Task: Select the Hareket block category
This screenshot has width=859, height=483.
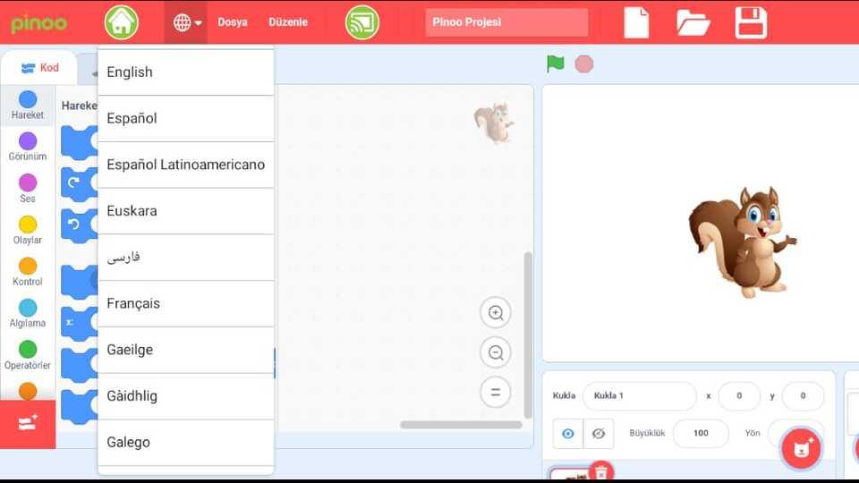Action: pyautogui.click(x=28, y=106)
